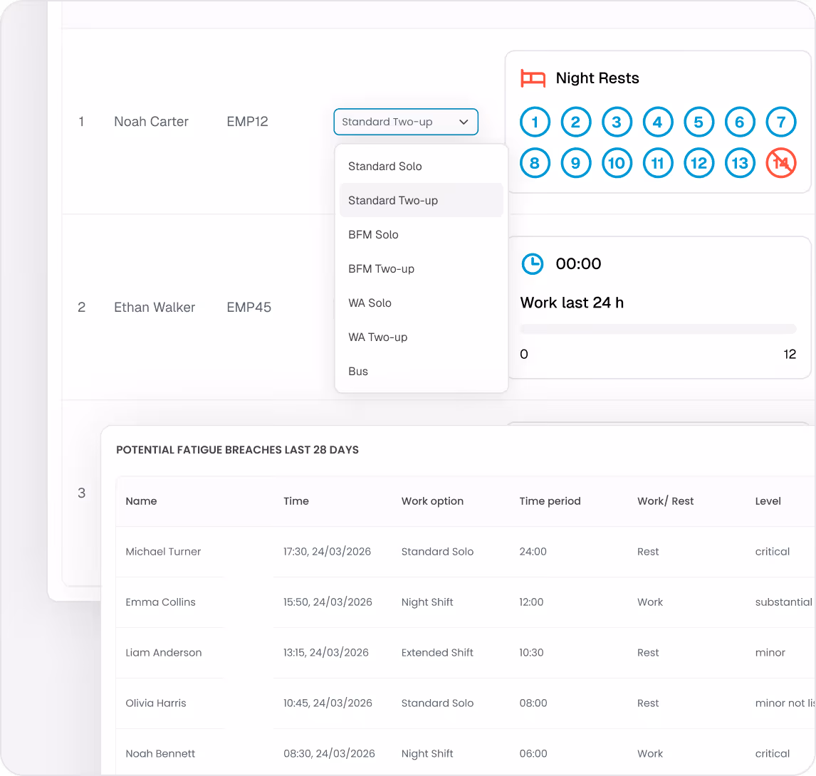This screenshot has width=816, height=776.
Task: Select night rest circle number 7
Action: 781,122
